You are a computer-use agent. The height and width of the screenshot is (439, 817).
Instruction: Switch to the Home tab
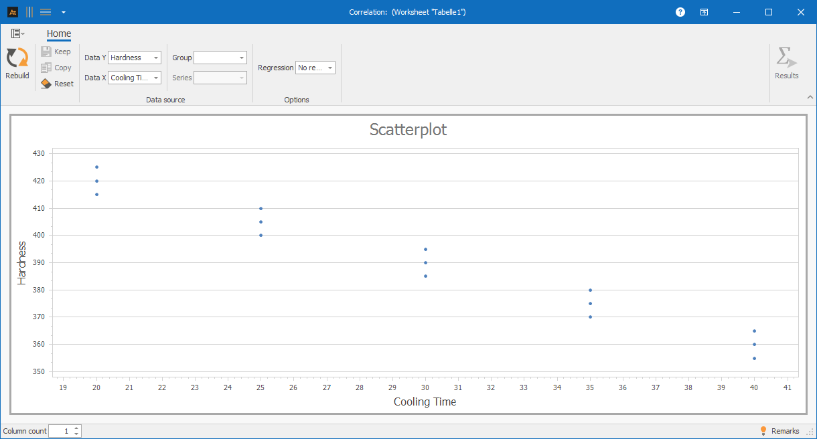coord(59,34)
